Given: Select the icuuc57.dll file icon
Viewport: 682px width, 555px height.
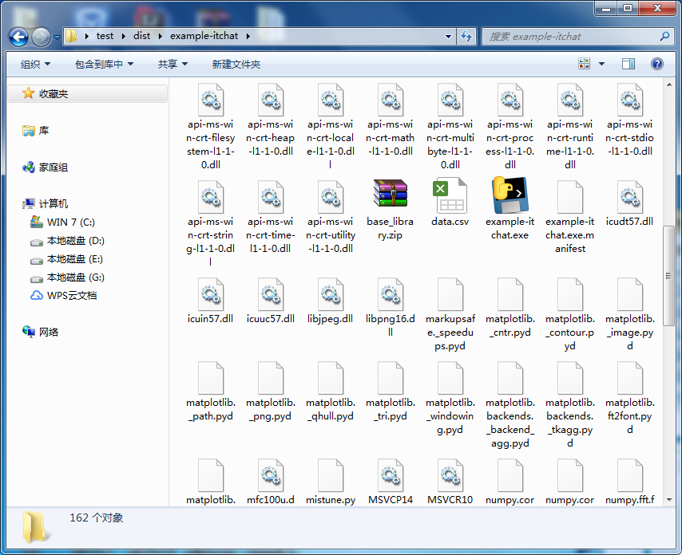Looking at the screenshot, I should (x=271, y=294).
